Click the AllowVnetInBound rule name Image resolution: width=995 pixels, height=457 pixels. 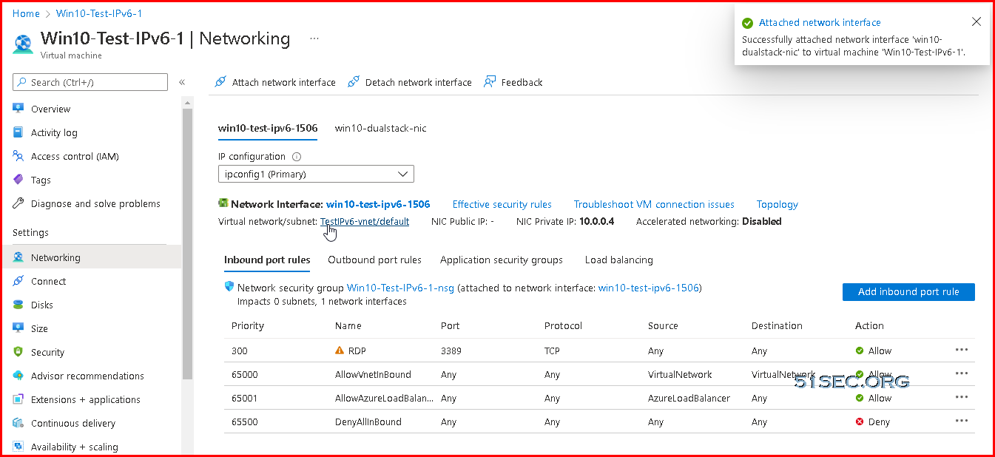pos(373,374)
